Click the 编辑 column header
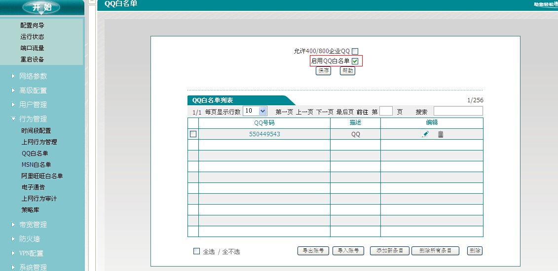The height and width of the screenshot is (271, 558). [432, 122]
